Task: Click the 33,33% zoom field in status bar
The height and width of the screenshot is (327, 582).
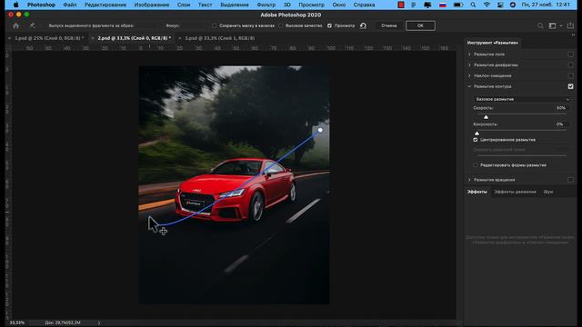Action: click(17, 322)
